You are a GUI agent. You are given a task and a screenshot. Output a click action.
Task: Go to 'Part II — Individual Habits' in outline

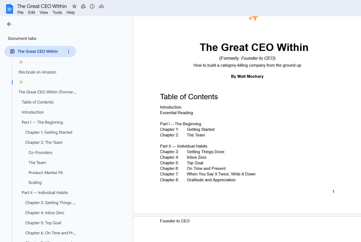coord(45,193)
